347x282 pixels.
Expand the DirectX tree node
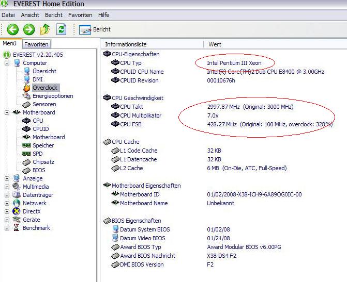coord(7,211)
